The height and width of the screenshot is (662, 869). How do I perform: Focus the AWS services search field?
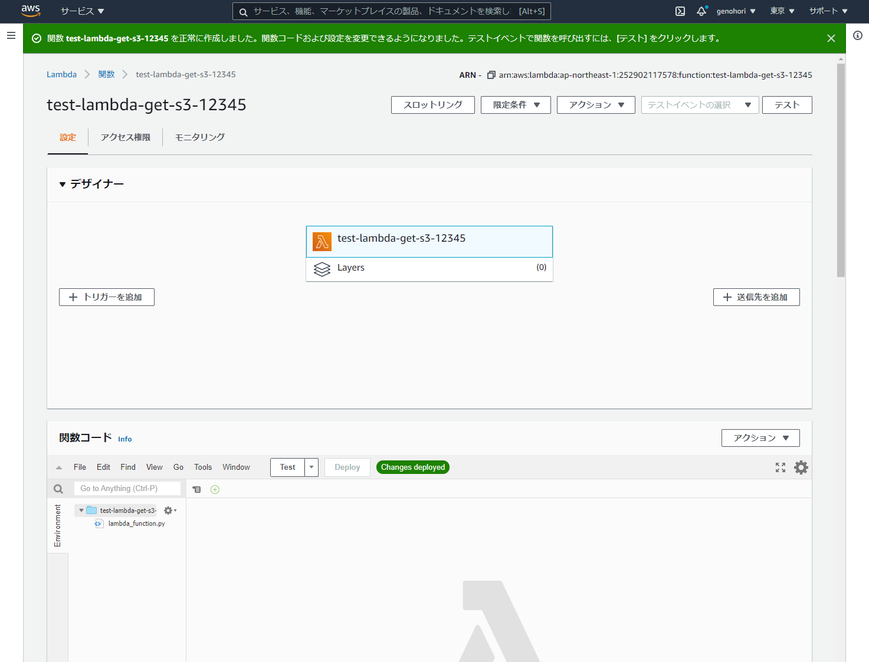pos(392,11)
